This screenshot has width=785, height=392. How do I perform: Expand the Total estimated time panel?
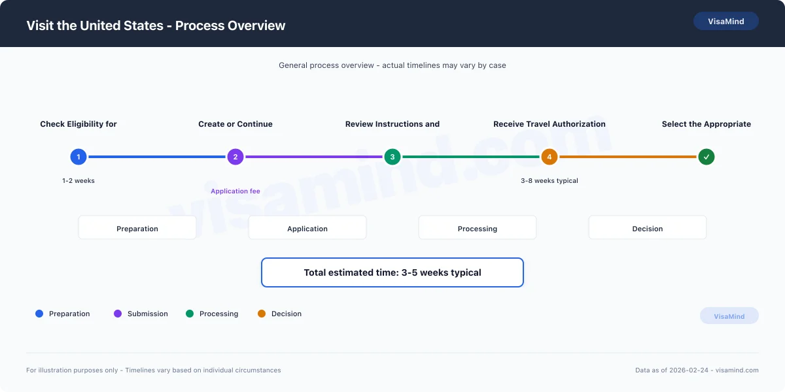(x=392, y=272)
